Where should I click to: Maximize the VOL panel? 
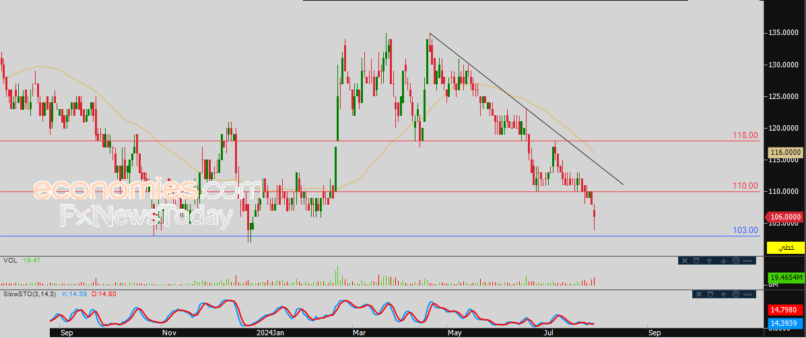point(697,261)
